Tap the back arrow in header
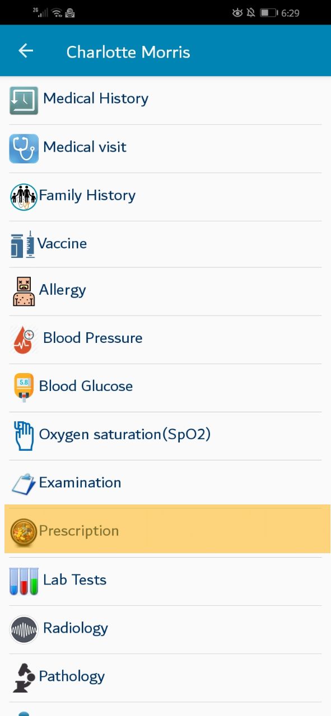331x716 pixels. coord(26,51)
